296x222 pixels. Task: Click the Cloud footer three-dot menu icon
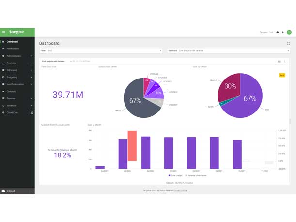click(x=31, y=191)
